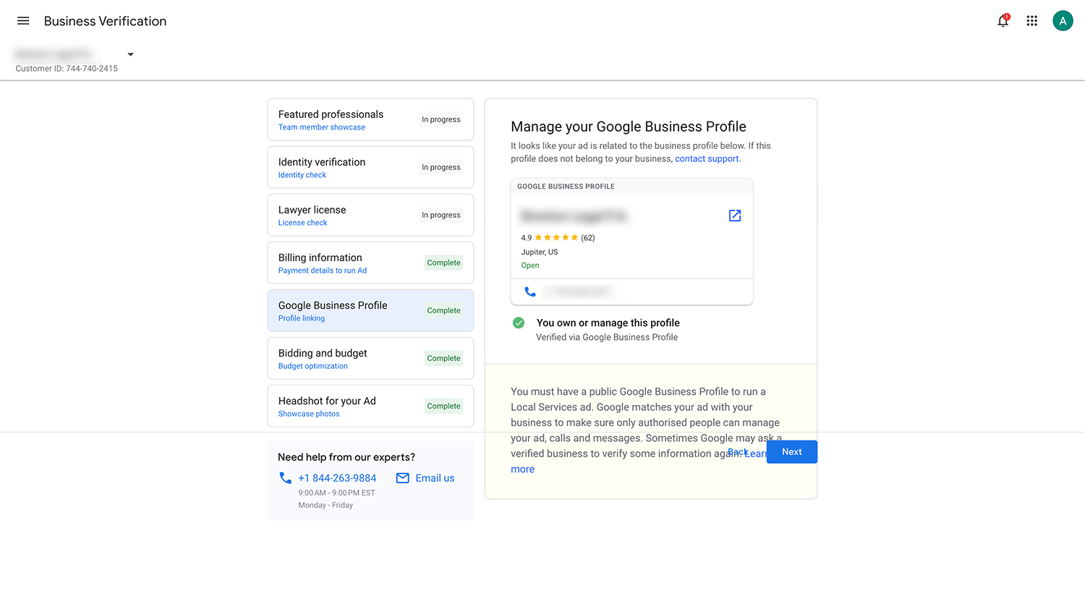1085x601 pixels.
Task: Go to the Lawyer license step
Action: 370,216
